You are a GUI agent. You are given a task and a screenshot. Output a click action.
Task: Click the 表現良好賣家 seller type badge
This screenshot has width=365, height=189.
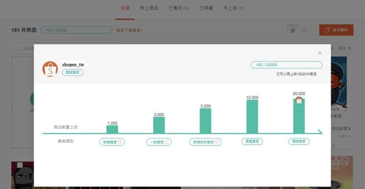pos(205,142)
